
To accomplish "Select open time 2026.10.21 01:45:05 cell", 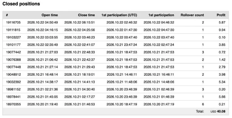I will (x=43, y=97).
